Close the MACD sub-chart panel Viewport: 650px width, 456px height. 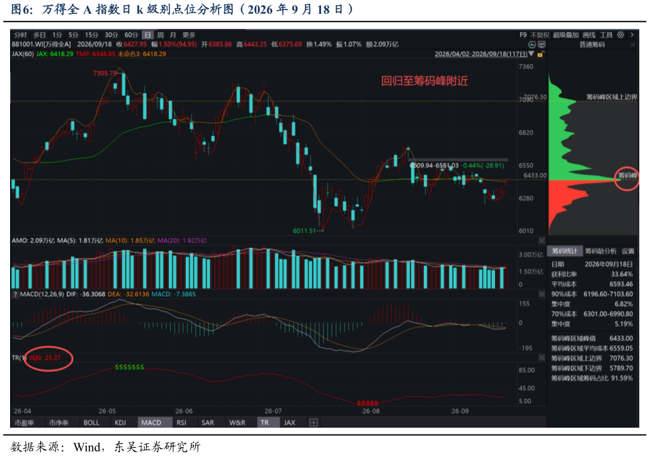542,294
